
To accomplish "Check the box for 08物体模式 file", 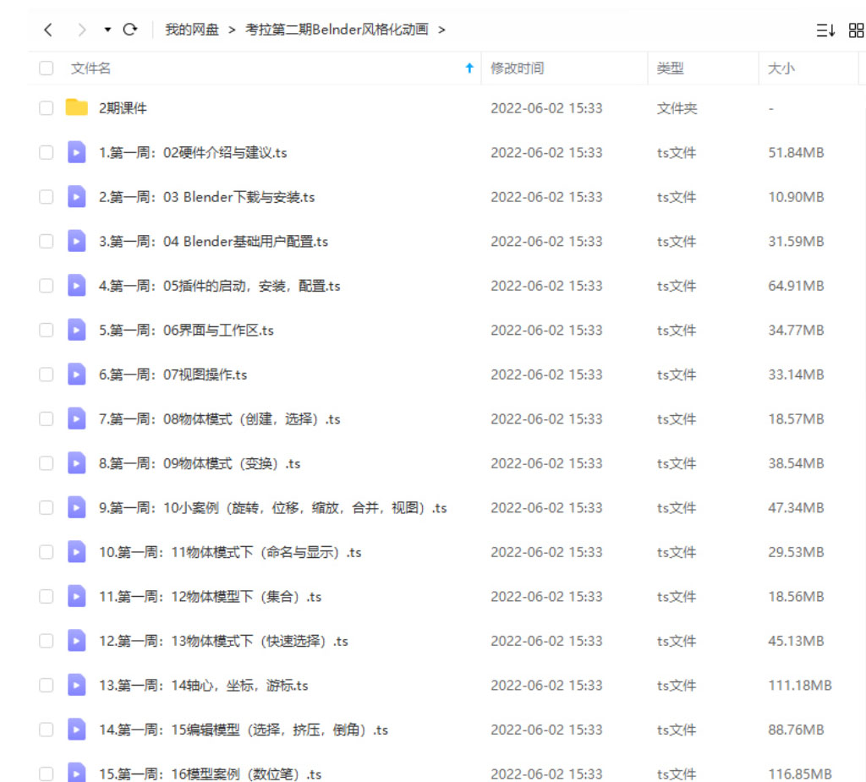I will tap(47, 419).
